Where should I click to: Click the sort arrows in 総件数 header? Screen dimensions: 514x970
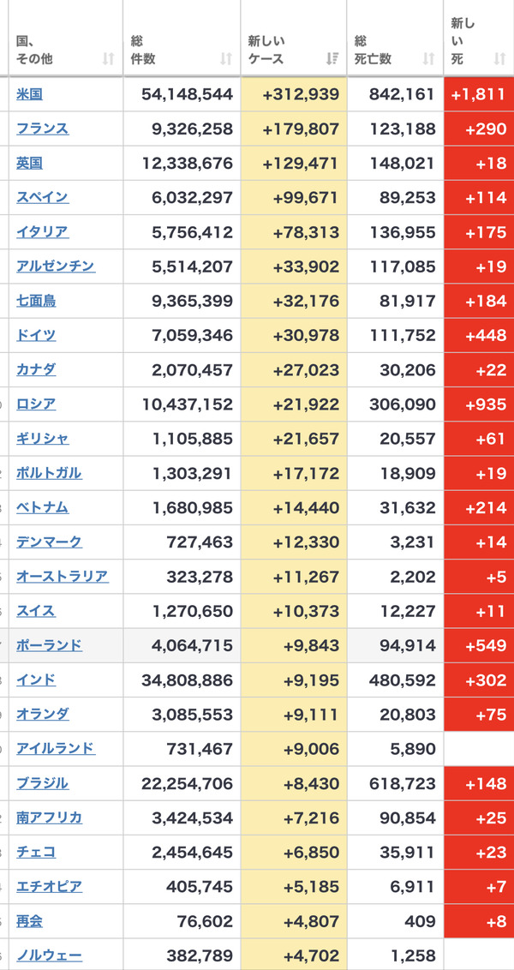pyautogui.click(x=226, y=59)
